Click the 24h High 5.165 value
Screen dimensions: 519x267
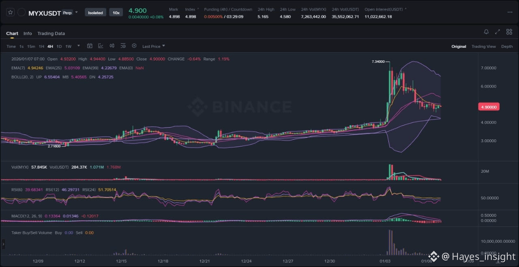pyautogui.click(x=263, y=17)
